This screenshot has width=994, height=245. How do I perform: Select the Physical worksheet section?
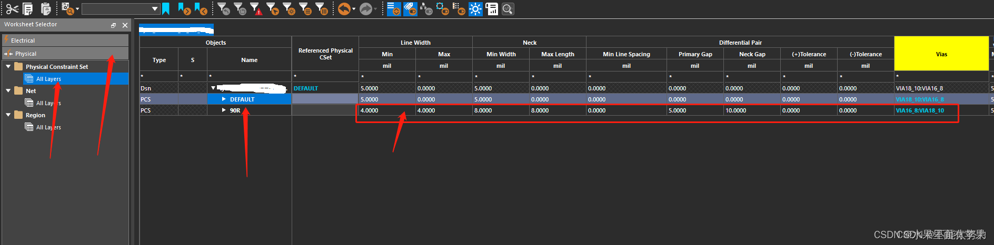click(26, 54)
